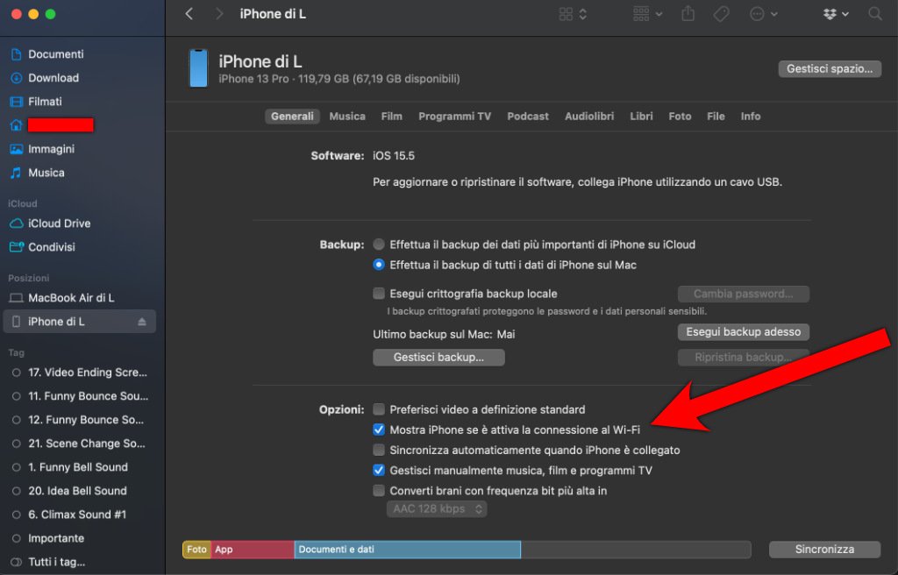The height and width of the screenshot is (575, 898).
Task: Click the Sincronizza button
Action: 824,550
